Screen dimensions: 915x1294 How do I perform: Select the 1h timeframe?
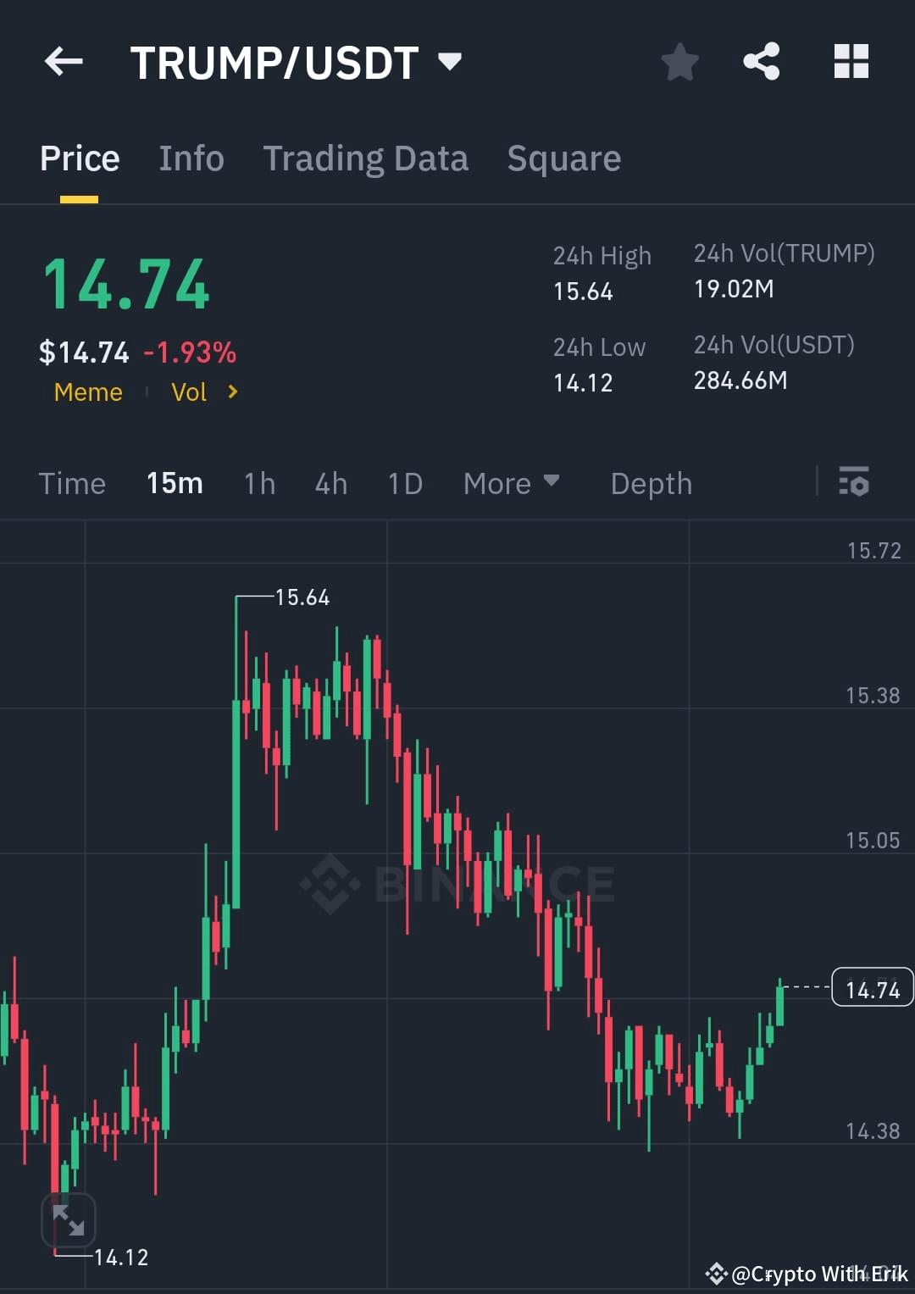click(258, 483)
